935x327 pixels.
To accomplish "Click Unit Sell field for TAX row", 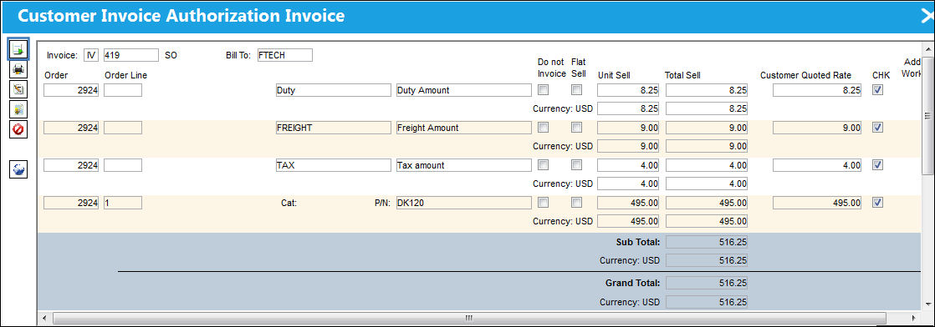I will coord(629,165).
